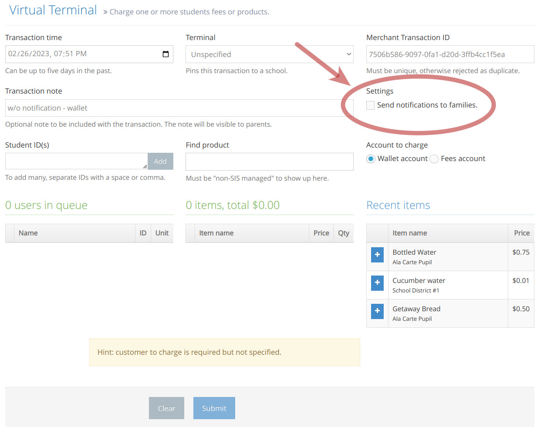Clear the form with Clear button
This screenshot has width=537, height=427.
[166, 408]
